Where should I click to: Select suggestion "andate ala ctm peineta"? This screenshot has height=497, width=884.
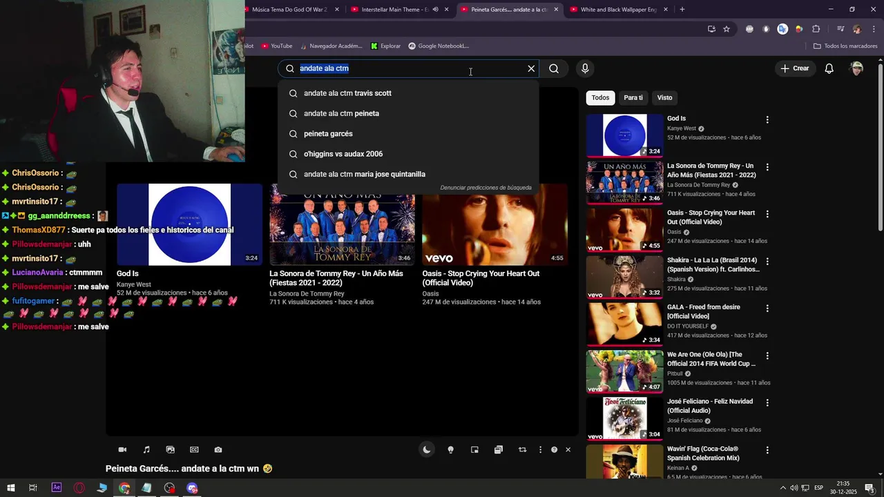[x=408, y=113]
